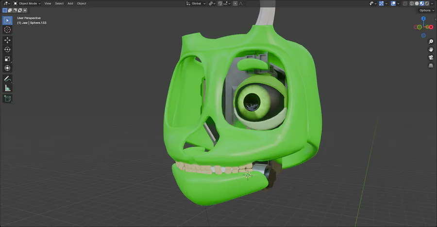Open the Global transform orientation dropdown
The height and width of the screenshot is (227, 437).
[x=196, y=3]
